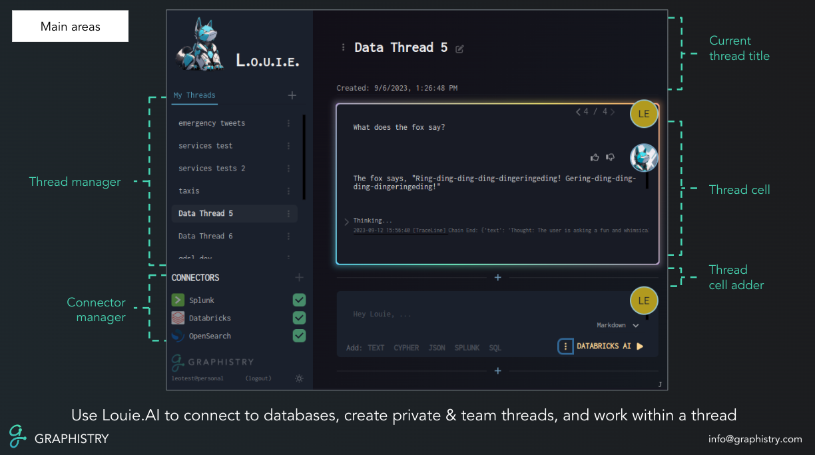This screenshot has height=455, width=815.
Task: Add a CYPHER cell
Action: coord(406,348)
